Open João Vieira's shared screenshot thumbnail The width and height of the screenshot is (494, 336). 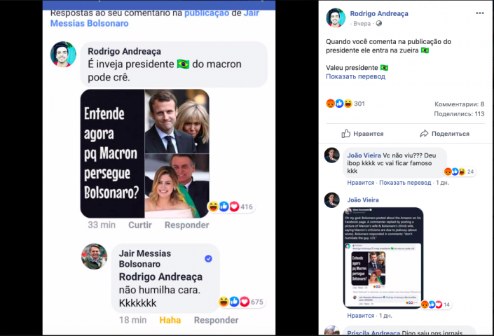(383, 257)
